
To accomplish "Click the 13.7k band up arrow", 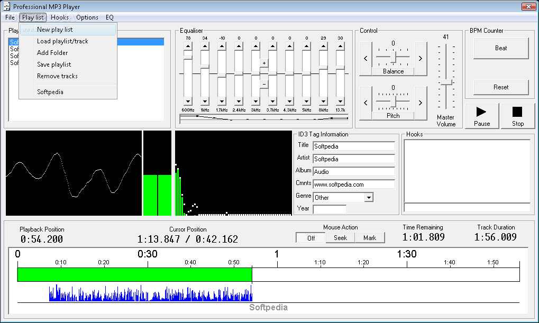I will [x=340, y=46].
